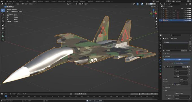Open the Tool properties tab icon

pos(160,39)
